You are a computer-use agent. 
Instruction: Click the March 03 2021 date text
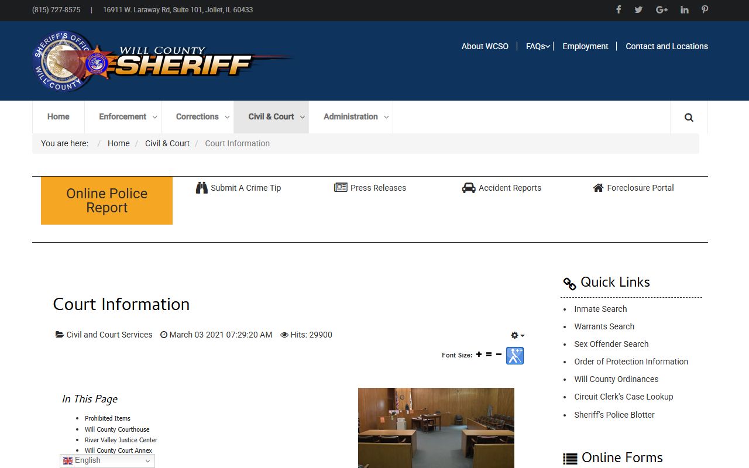pyautogui.click(x=221, y=335)
